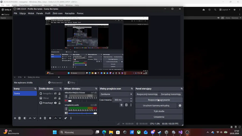Click Uruchom kamerę wirtualną button

156,106
